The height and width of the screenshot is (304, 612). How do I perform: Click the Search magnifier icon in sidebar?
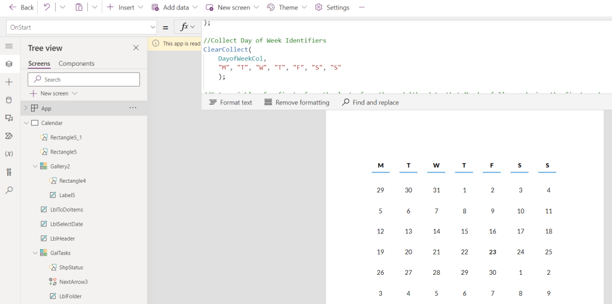[x=9, y=190]
